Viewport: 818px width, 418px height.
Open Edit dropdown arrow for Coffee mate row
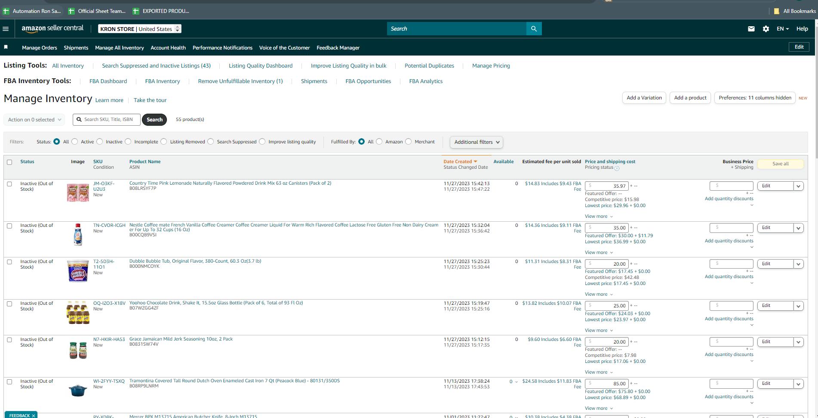pos(799,228)
